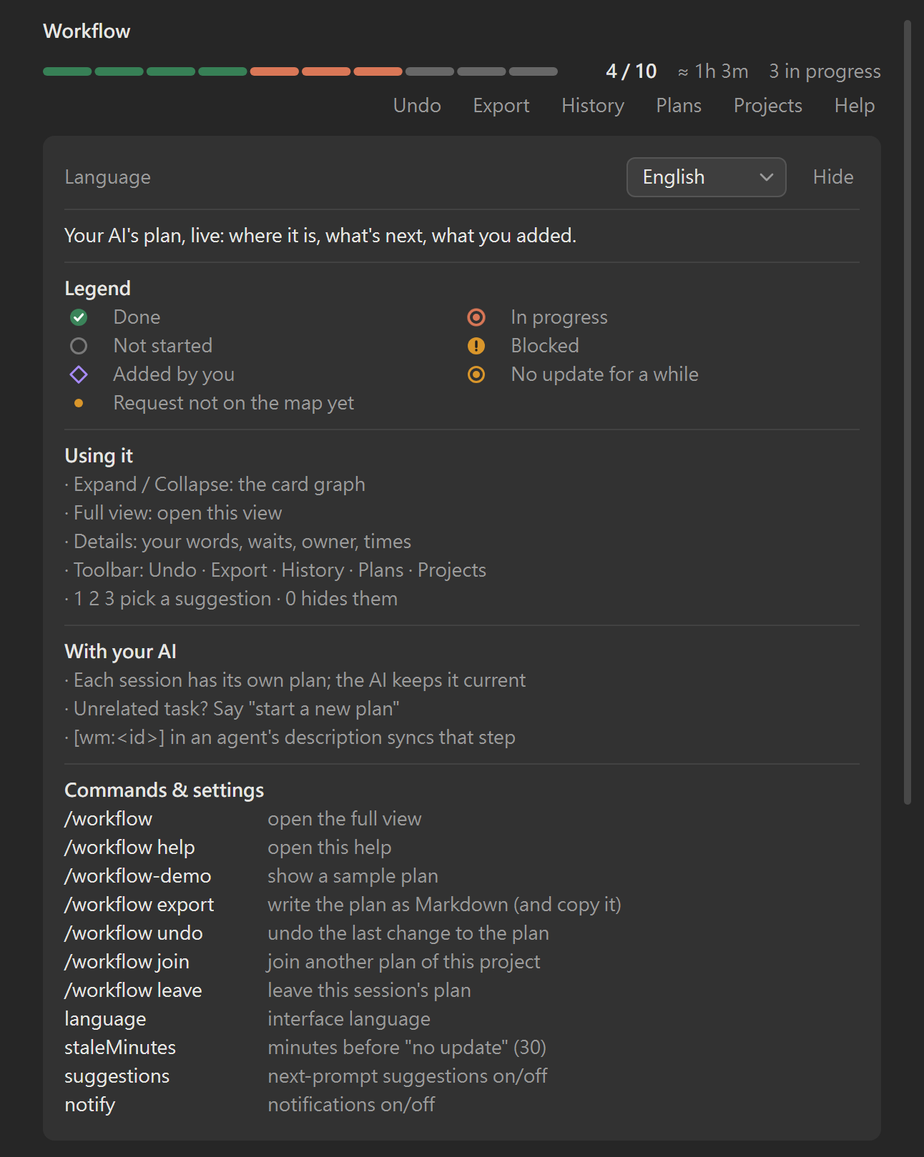
Task: Click the Legend heading
Action: click(97, 289)
